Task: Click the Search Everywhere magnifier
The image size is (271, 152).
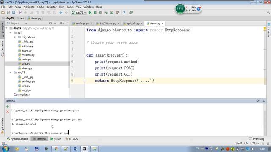Action: (268, 12)
